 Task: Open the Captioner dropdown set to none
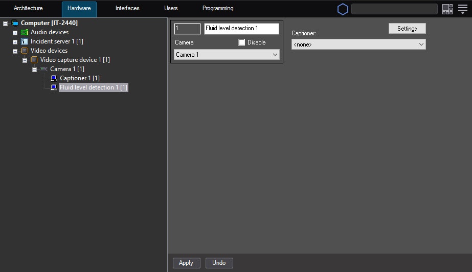[358, 44]
